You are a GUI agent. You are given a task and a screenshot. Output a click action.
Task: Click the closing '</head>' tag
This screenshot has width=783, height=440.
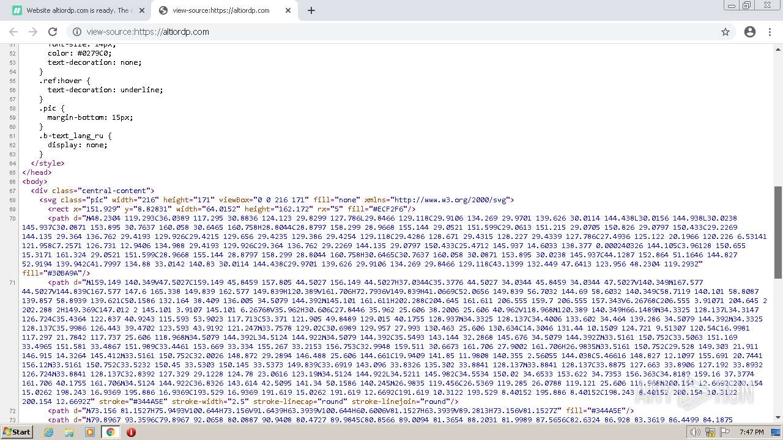37,172
